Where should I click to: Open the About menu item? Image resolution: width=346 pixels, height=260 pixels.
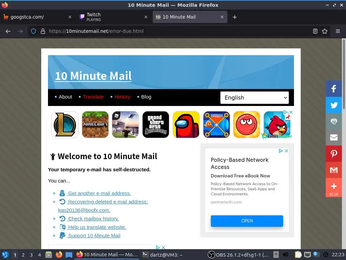[x=65, y=97]
